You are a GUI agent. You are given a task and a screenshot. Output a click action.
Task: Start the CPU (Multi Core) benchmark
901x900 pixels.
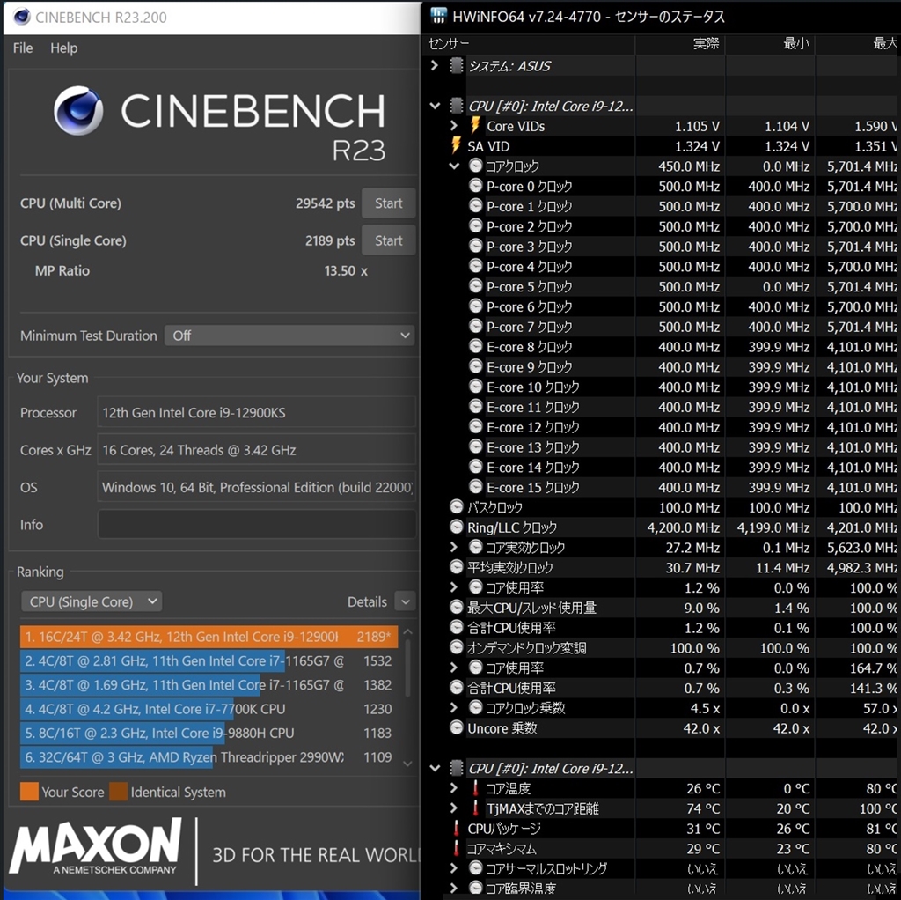point(388,203)
